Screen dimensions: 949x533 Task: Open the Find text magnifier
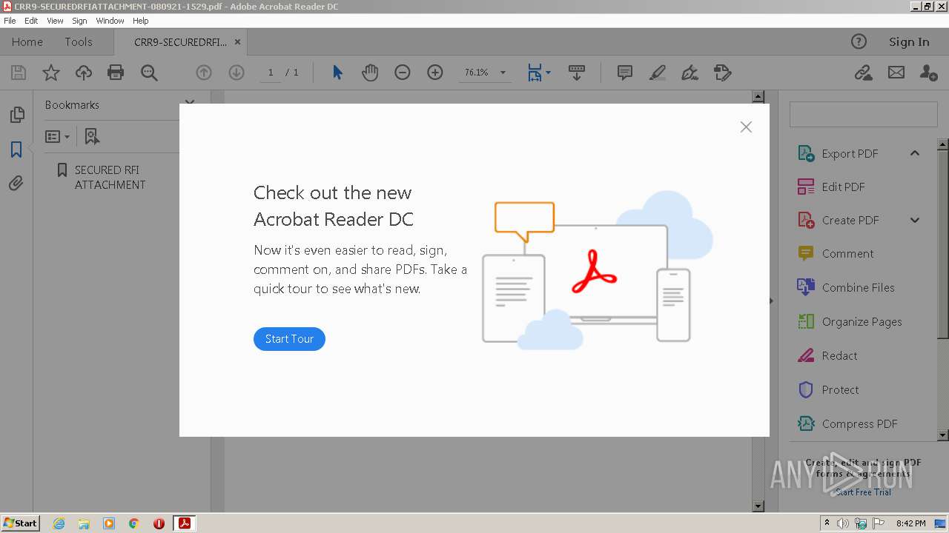point(149,73)
